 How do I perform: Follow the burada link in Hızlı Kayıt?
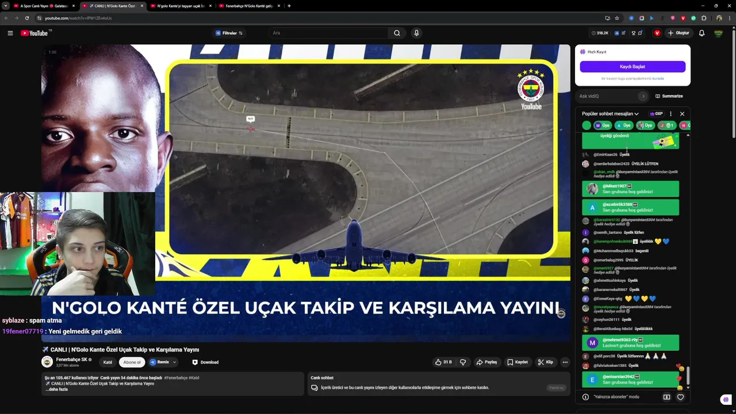pyautogui.click(x=658, y=78)
